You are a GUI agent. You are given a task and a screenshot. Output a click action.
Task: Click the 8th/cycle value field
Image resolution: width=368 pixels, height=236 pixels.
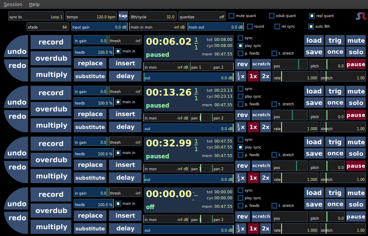tap(153, 16)
